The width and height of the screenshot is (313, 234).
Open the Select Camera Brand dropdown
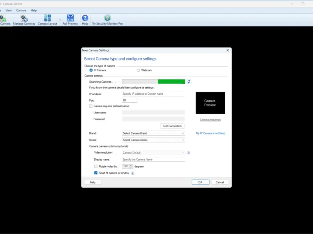point(153,133)
